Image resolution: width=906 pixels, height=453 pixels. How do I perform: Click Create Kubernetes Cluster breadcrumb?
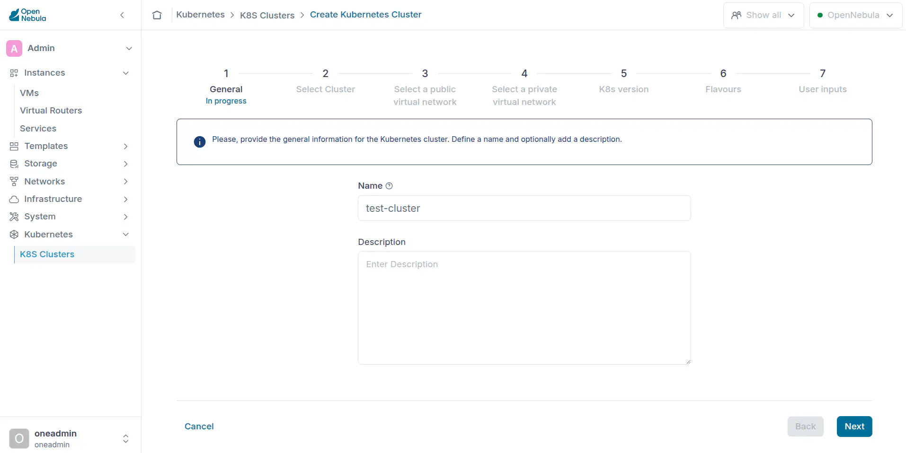click(x=365, y=15)
